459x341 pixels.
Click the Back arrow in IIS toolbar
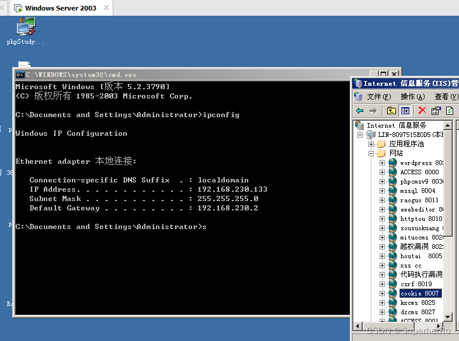360,111
